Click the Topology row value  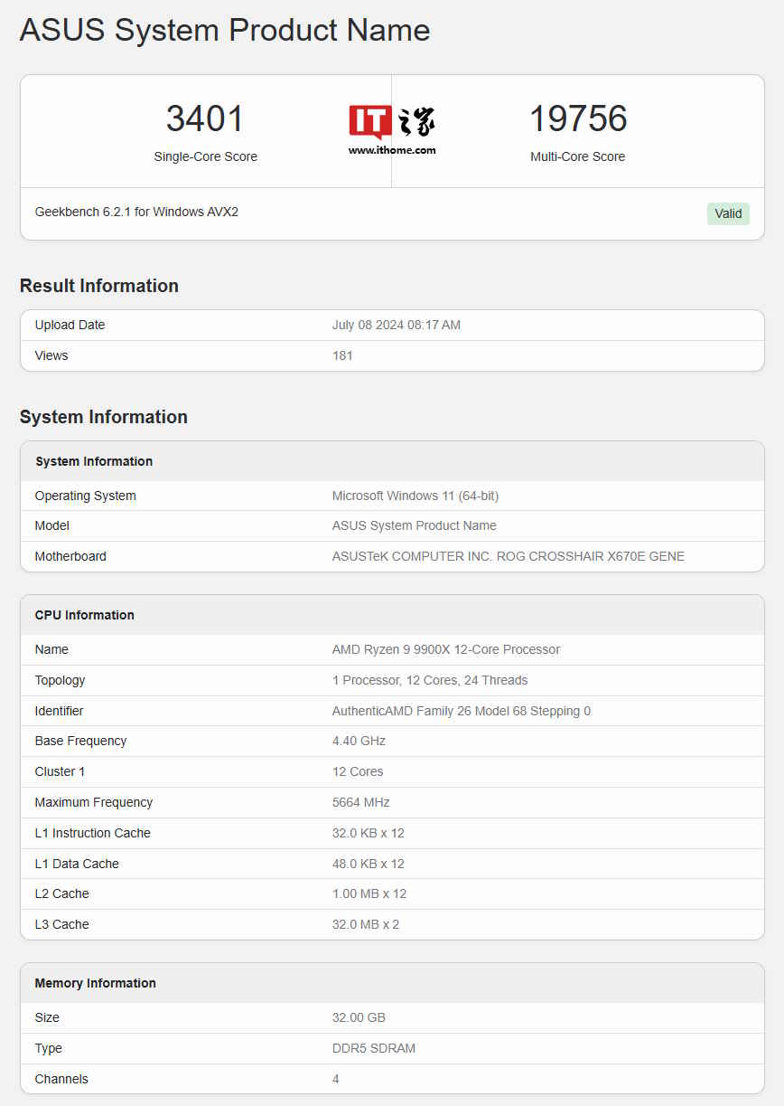[x=430, y=680]
